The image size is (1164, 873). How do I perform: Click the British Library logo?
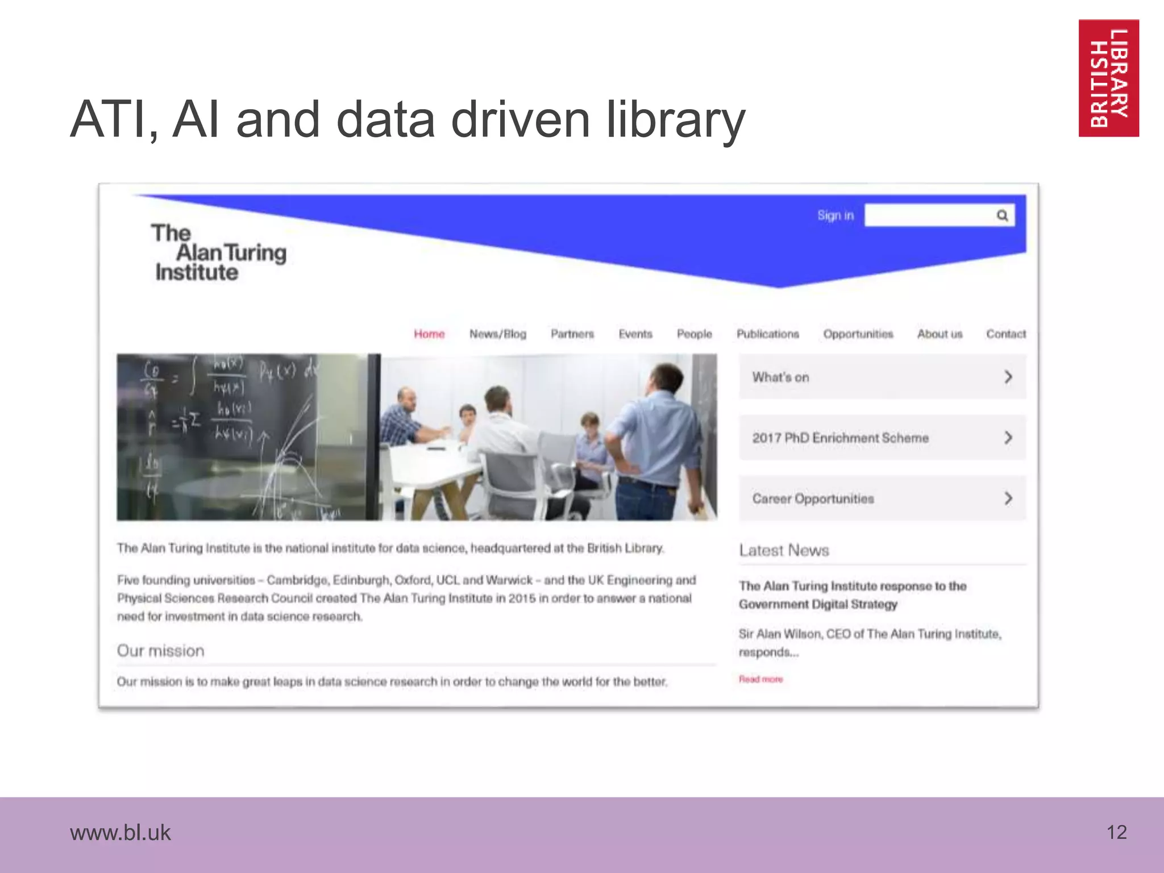click(1108, 78)
